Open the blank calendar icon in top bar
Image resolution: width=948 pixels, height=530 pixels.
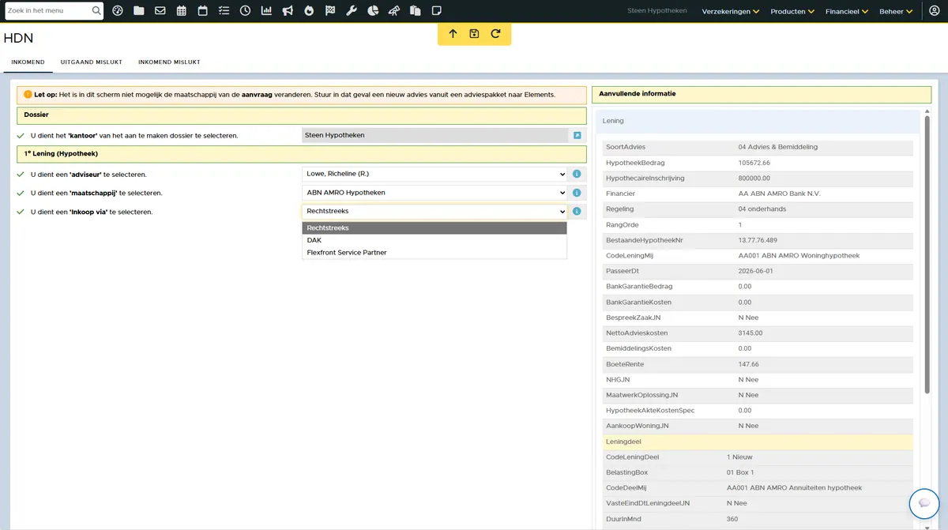(x=203, y=11)
